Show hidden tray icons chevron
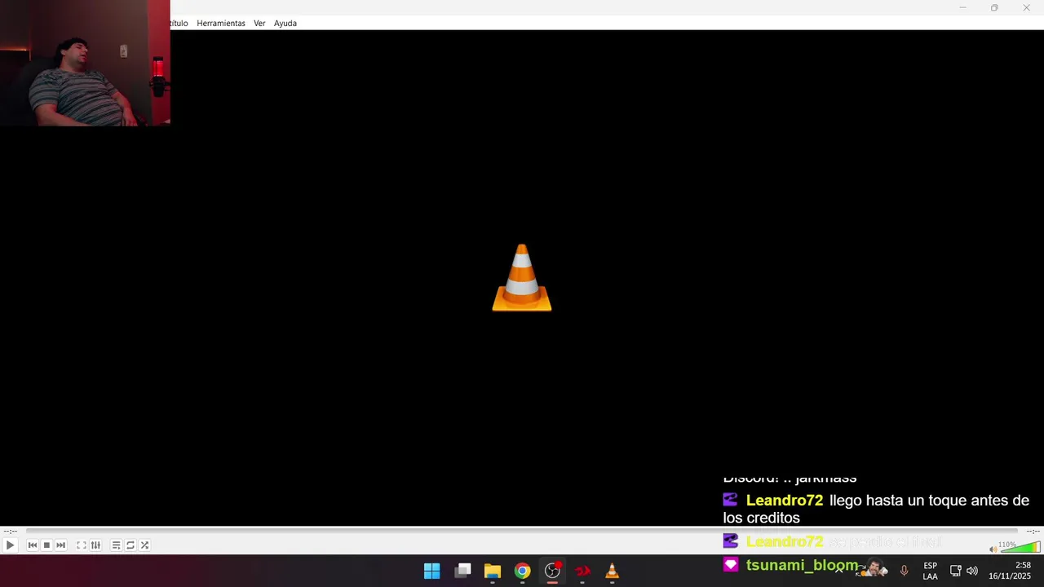This screenshot has width=1044, height=587. [838, 571]
